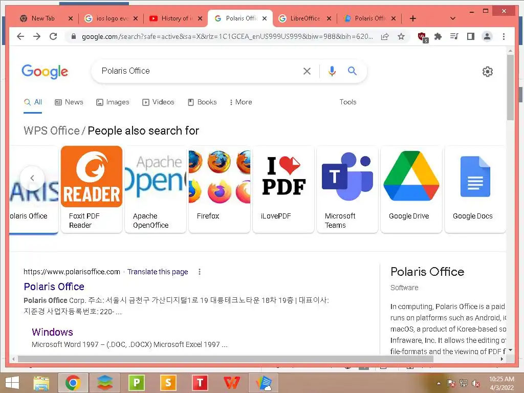Viewport: 524px width, 393px height.
Task: Close the New Tab tab
Action: (71, 18)
